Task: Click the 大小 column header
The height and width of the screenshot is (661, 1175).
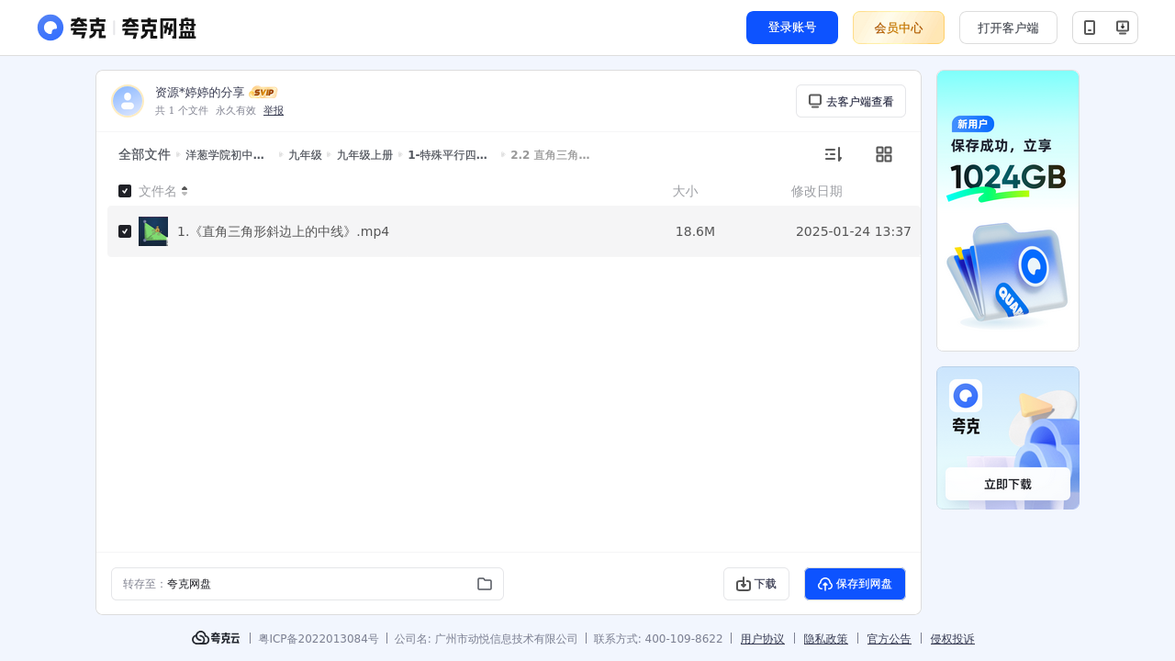Action: (685, 191)
